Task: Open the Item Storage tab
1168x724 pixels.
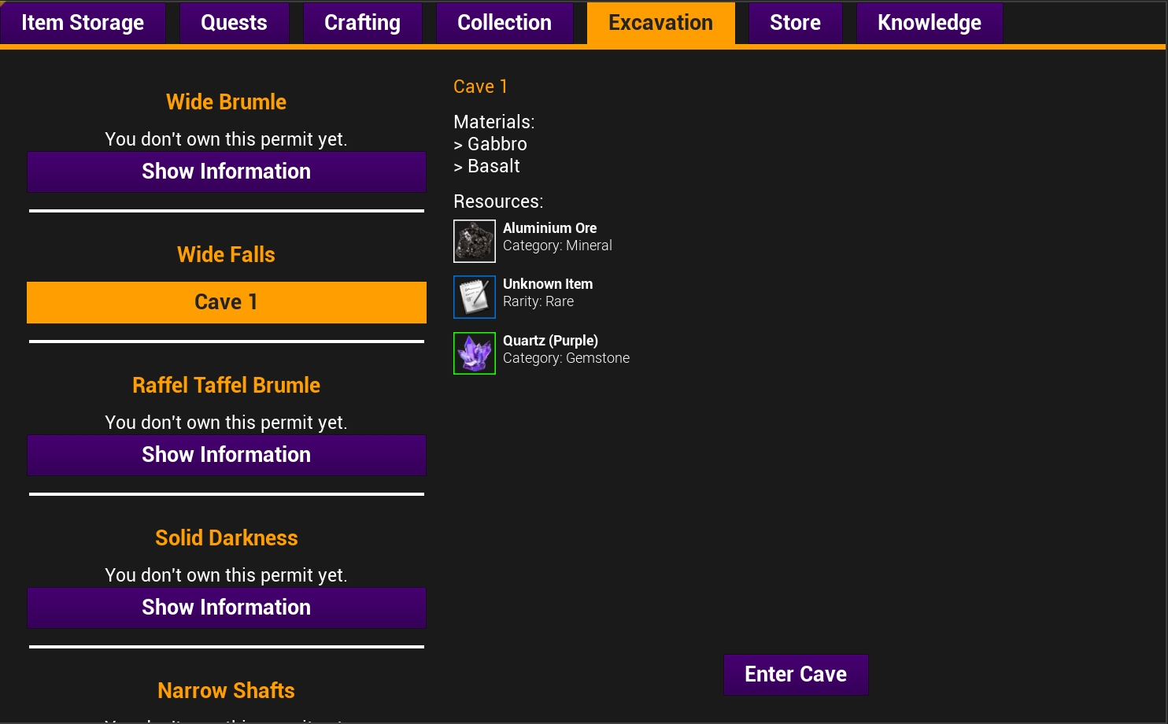Action: click(x=83, y=23)
